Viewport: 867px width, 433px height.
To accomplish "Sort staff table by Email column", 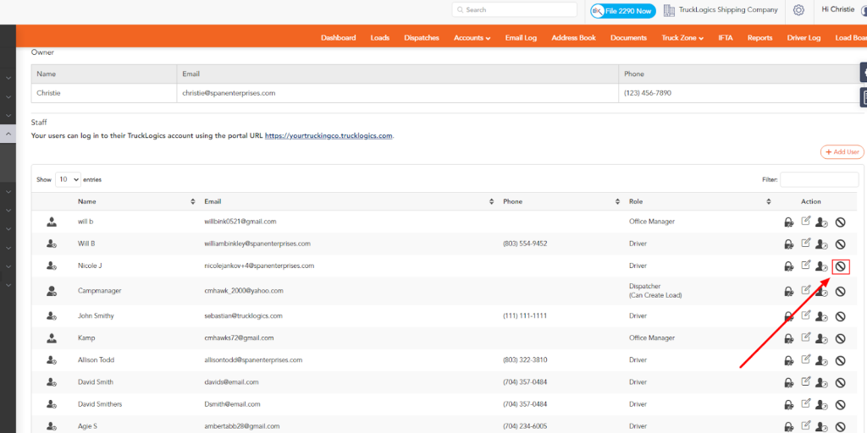I will point(492,201).
